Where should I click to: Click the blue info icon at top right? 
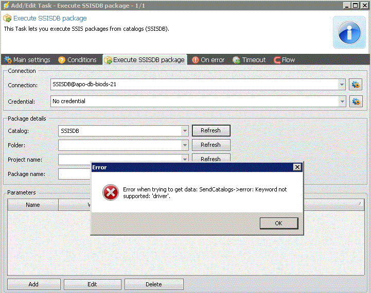point(349,32)
